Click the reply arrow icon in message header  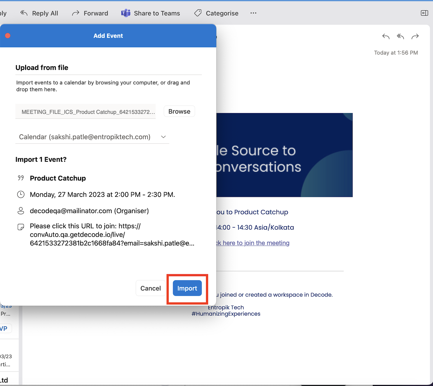click(386, 37)
